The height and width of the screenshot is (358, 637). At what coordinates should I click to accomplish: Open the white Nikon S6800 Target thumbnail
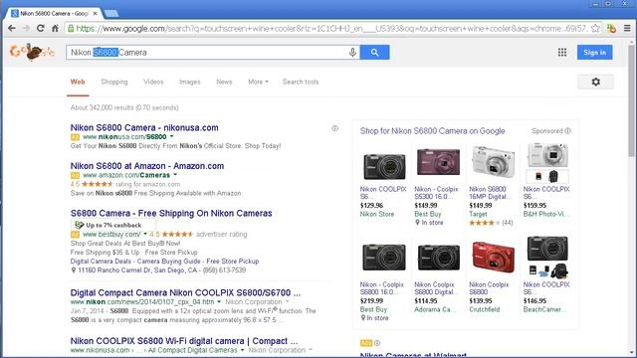click(x=494, y=161)
